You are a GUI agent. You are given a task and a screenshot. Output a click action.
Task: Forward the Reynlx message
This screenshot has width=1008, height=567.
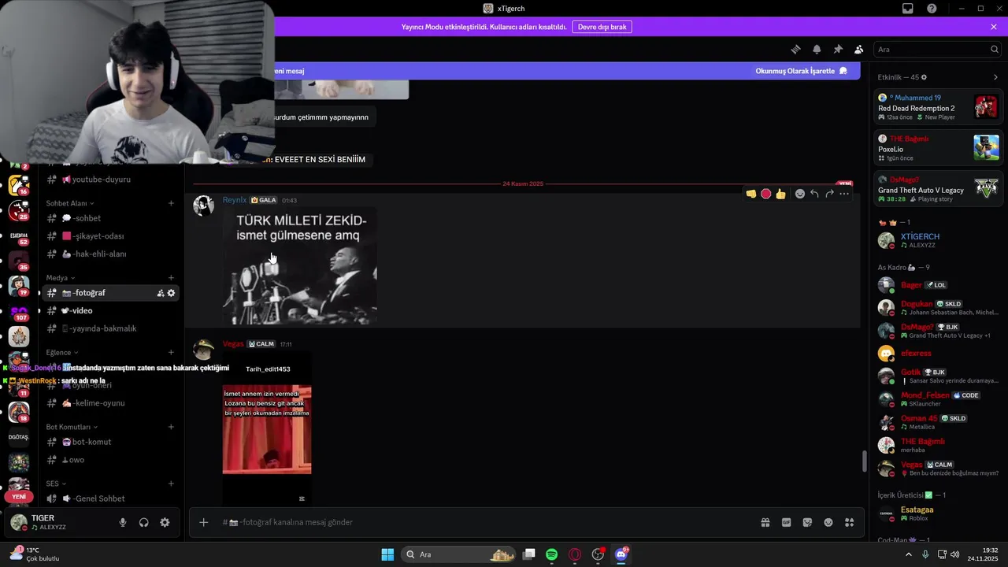pyautogui.click(x=829, y=194)
